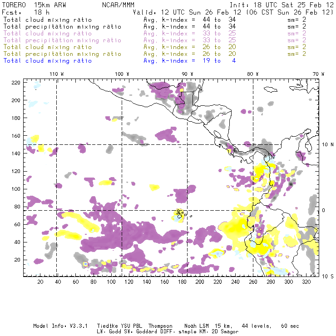Click "Model Info: V3.3.1" footer text
This screenshot has width=336, height=336.
click(x=60, y=326)
